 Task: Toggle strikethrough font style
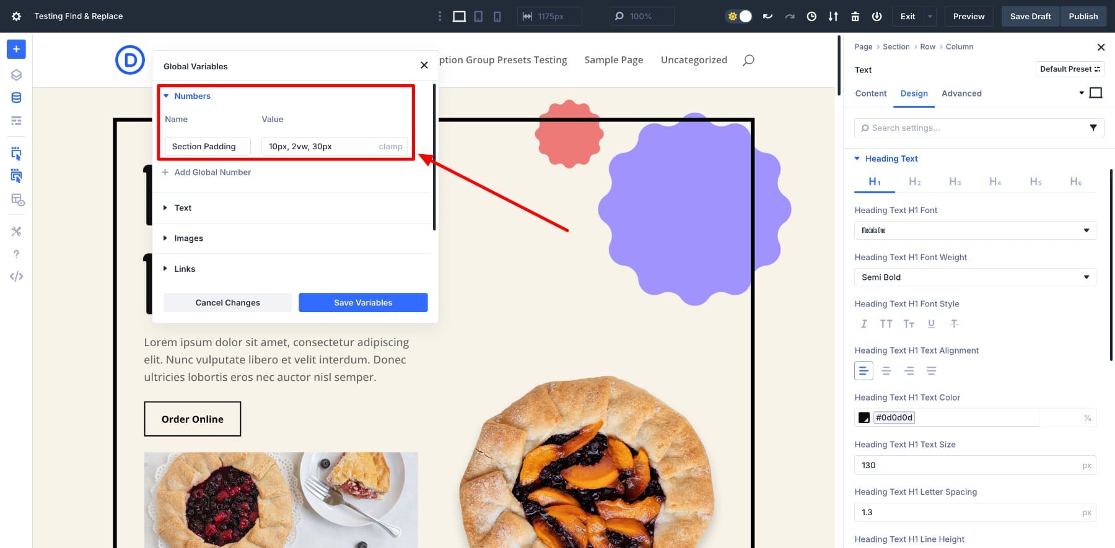954,324
